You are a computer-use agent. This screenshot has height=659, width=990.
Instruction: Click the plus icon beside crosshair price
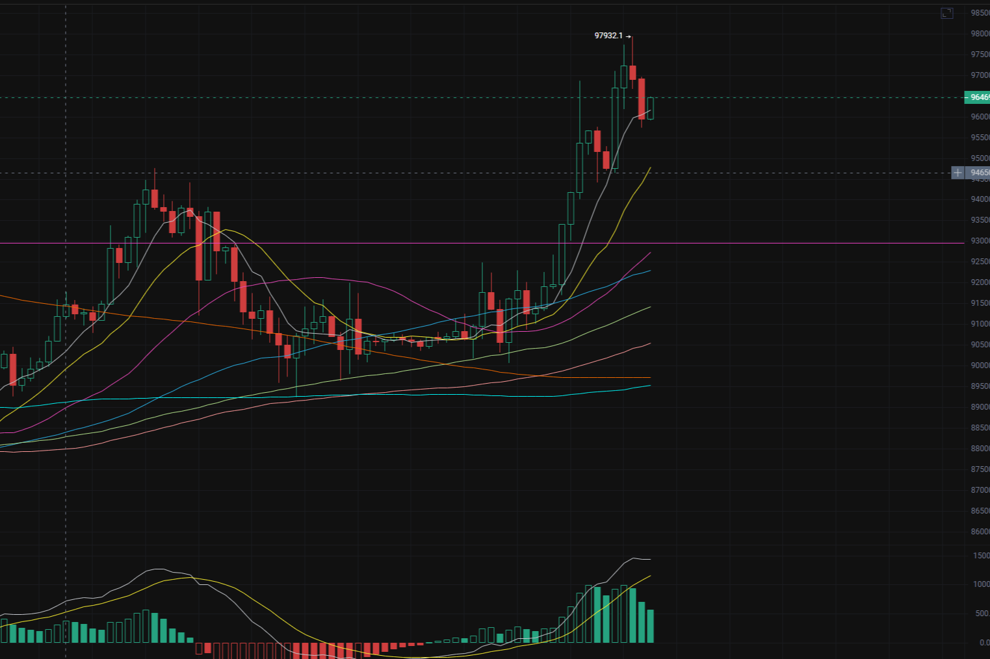[x=957, y=173]
